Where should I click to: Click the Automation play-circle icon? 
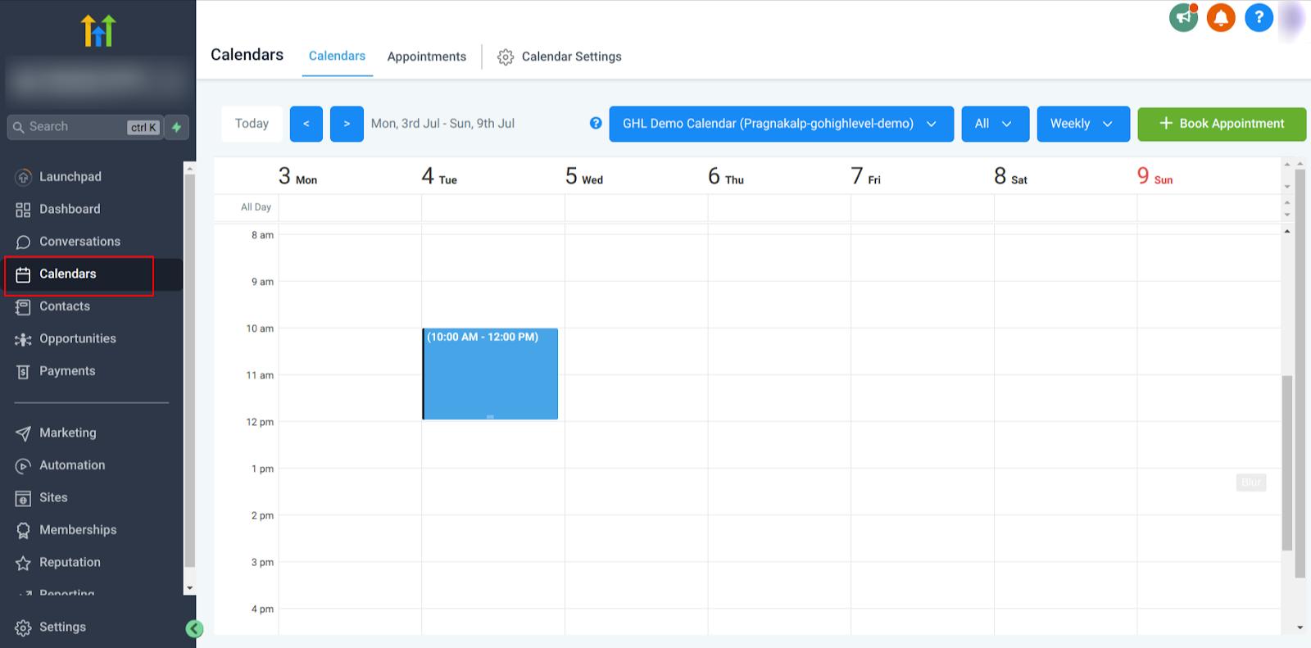(23, 465)
